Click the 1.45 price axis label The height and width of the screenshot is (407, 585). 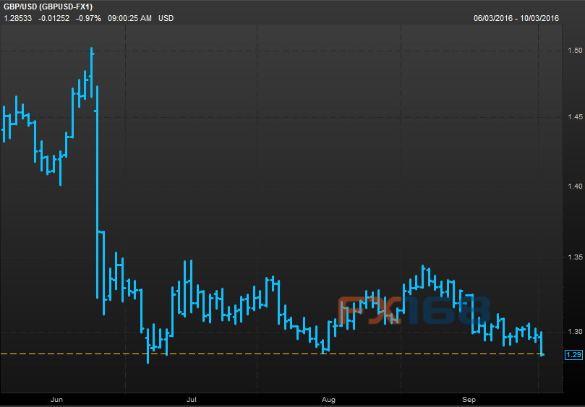(575, 117)
